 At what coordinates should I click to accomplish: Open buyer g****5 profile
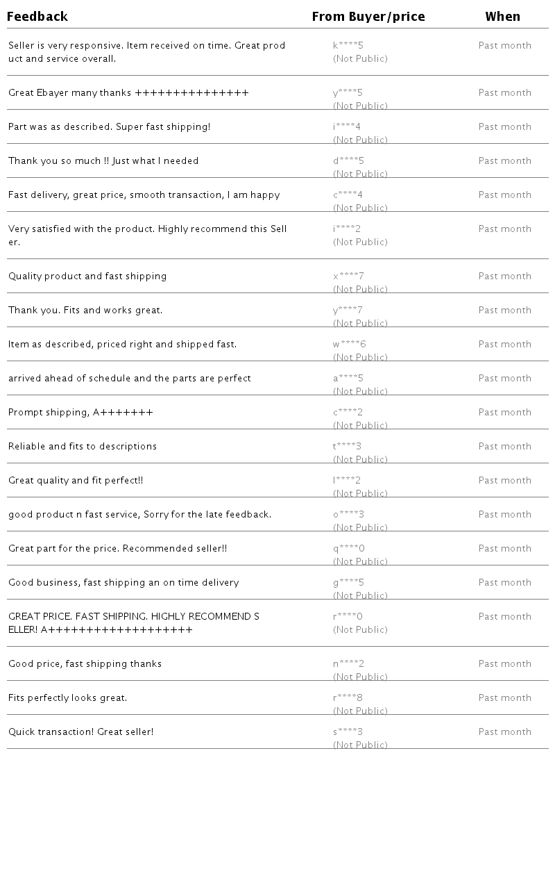coord(348,583)
